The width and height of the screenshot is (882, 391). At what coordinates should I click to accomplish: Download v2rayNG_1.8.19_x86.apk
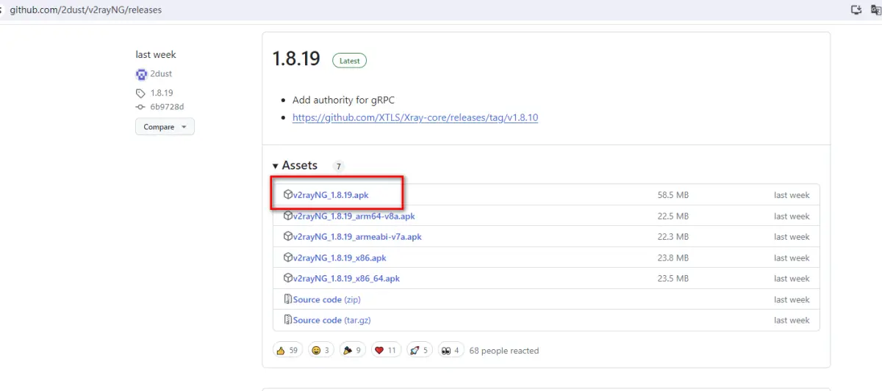coord(340,258)
